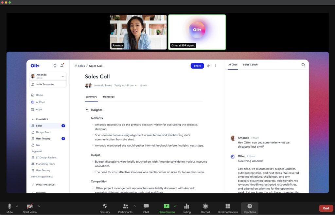This screenshot has width=335, height=215.
Task: Open Reactions emoji menu
Action: (x=250, y=208)
